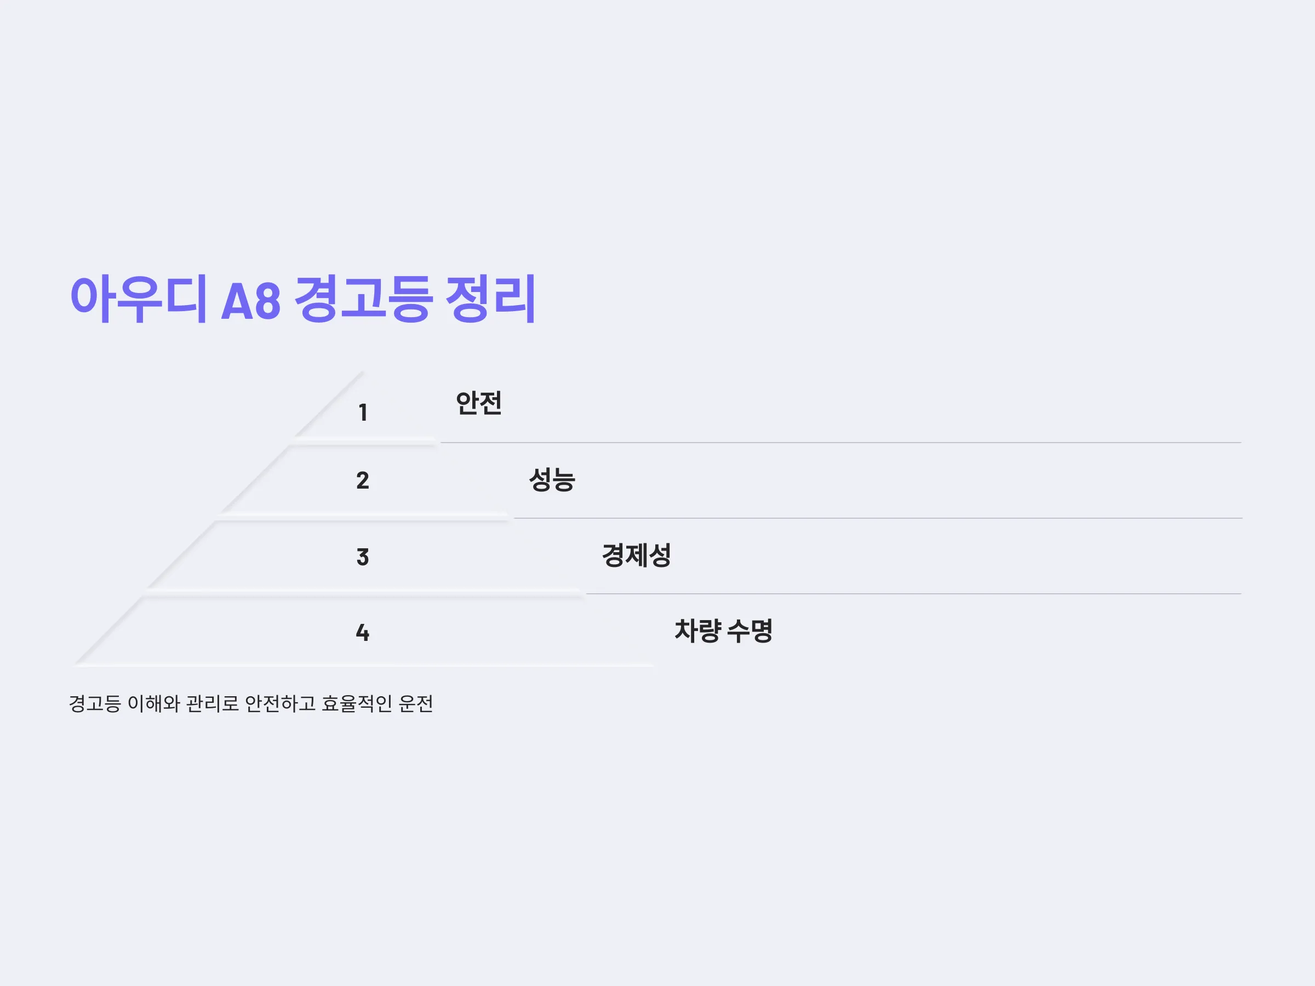The width and height of the screenshot is (1315, 986).
Task: Click the A8 text in the title
Action: pyautogui.click(x=251, y=302)
